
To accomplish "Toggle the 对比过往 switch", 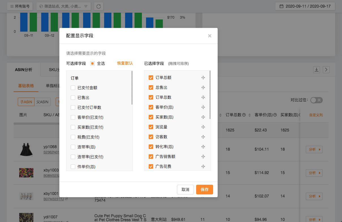I will 316,100.
